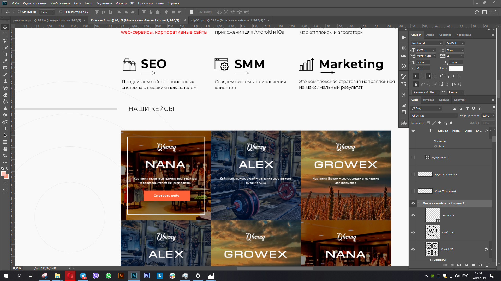Select the Слой 1131 layer name

(448, 233)
